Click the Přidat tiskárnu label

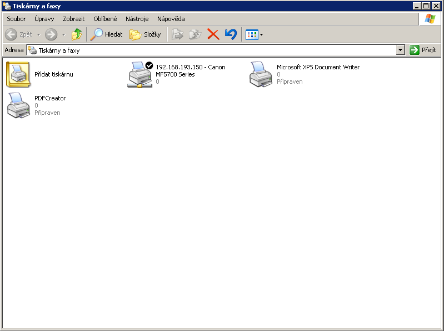tap(54, 74)
